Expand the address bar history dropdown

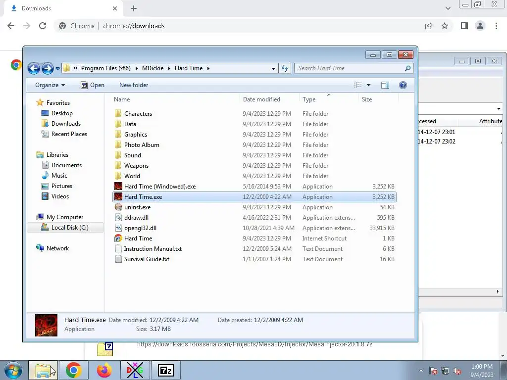(273, 68)
